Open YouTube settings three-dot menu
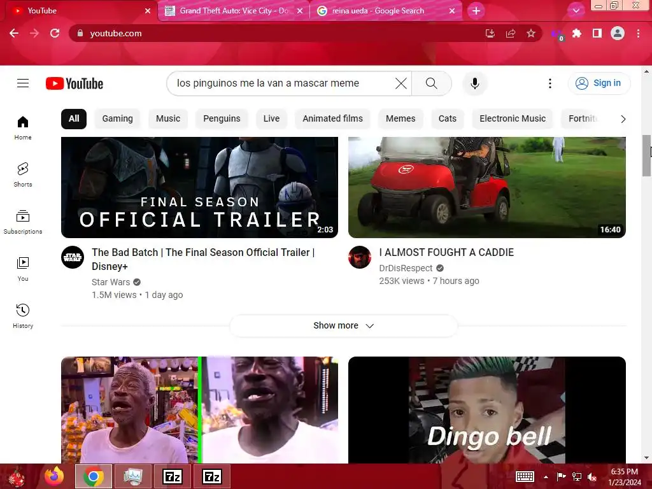Viewport: 652px width, 489px height. click(x=549, y=83)
